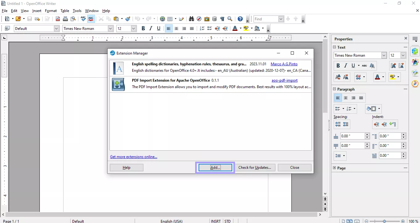Open the Gallery icon in the standard toolbar

click(207, 19)
